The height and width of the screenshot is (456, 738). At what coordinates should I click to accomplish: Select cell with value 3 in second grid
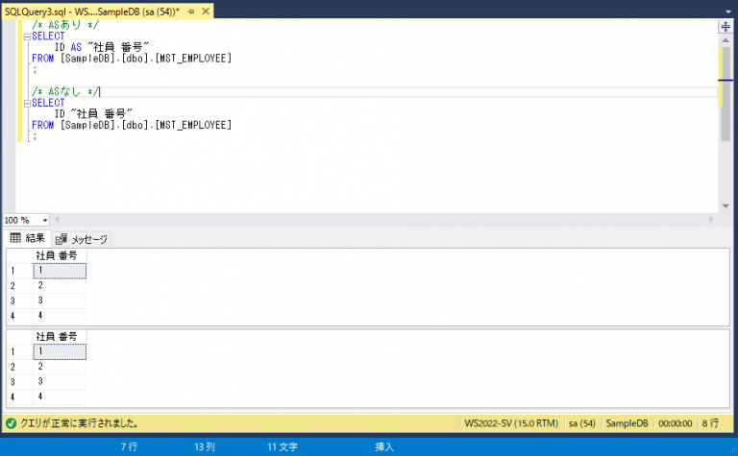tap(59, 381)
